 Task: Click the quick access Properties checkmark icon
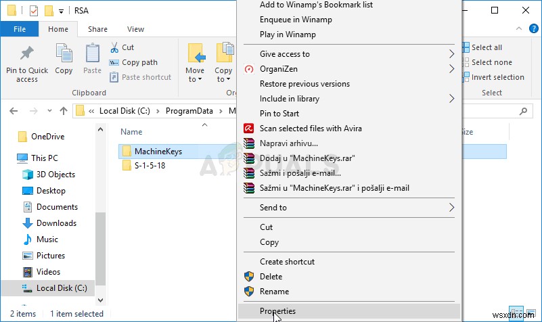pyautogui.click(x=34, y=11)
